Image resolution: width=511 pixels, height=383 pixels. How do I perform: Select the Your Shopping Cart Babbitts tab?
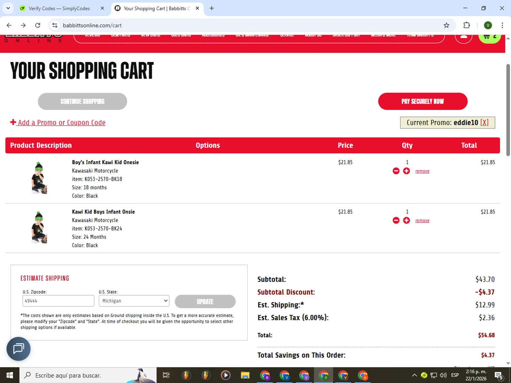pos(157,8)
